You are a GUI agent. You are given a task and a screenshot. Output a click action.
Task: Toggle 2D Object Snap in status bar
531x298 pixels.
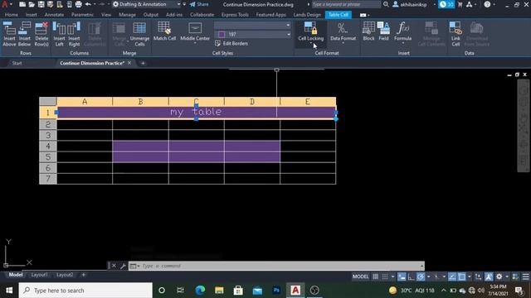tap(461, 276)
